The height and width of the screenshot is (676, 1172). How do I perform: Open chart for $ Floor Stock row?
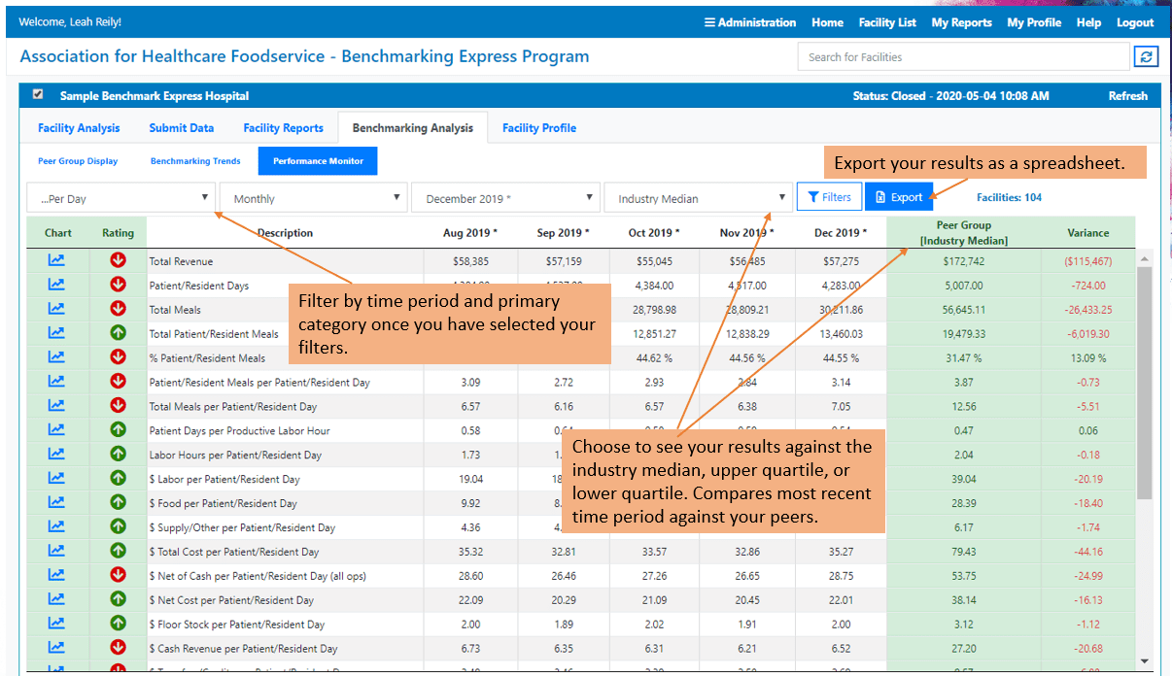[x=56, y=624]
